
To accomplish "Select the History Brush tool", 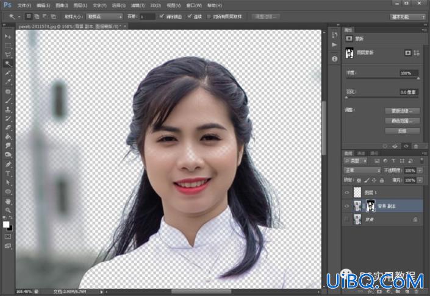I will (8, 119).
